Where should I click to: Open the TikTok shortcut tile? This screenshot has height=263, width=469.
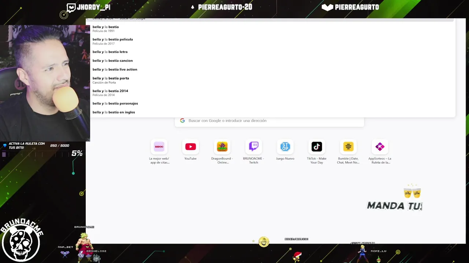point(317,147)
